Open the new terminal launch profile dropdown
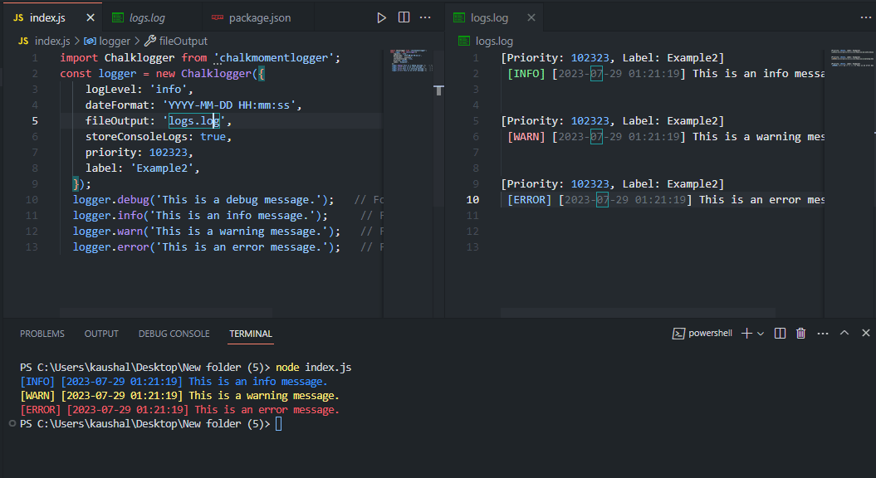This screenshot has width=876, height=478. (761, 334)
